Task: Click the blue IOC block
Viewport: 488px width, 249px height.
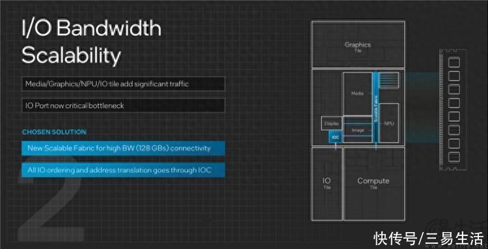Action: pos(336,137)
